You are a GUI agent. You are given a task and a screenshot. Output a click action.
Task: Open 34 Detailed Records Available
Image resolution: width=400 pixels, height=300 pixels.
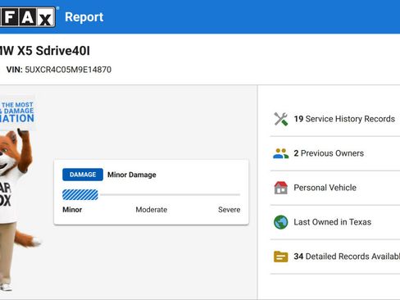click(x=335, y=257)
